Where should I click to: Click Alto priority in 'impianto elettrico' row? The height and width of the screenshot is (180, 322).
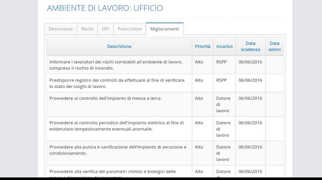tap(199, 123)
